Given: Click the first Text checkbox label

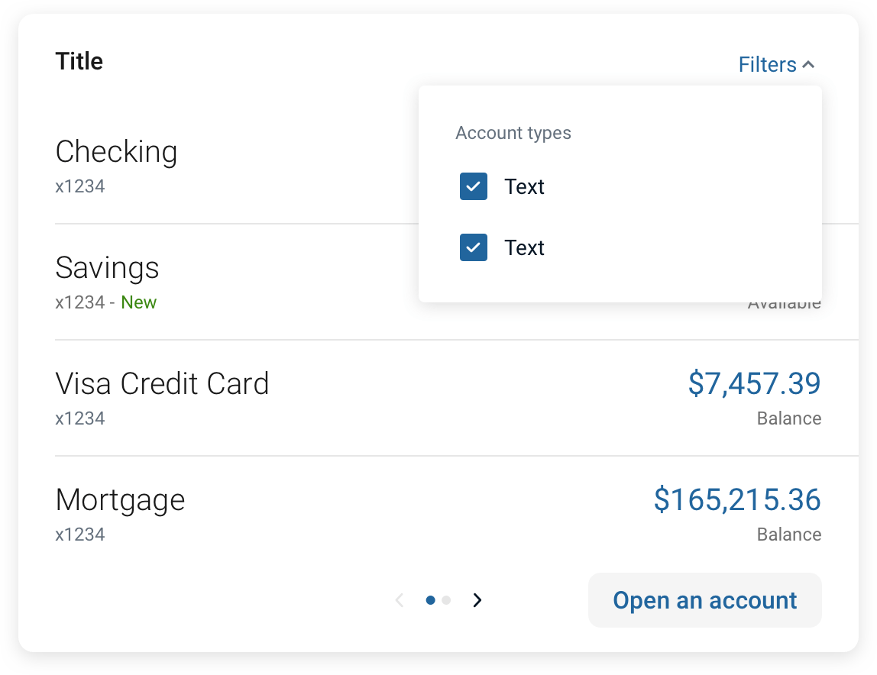Looking at the screenshot, I should click(x=524, y=187).
